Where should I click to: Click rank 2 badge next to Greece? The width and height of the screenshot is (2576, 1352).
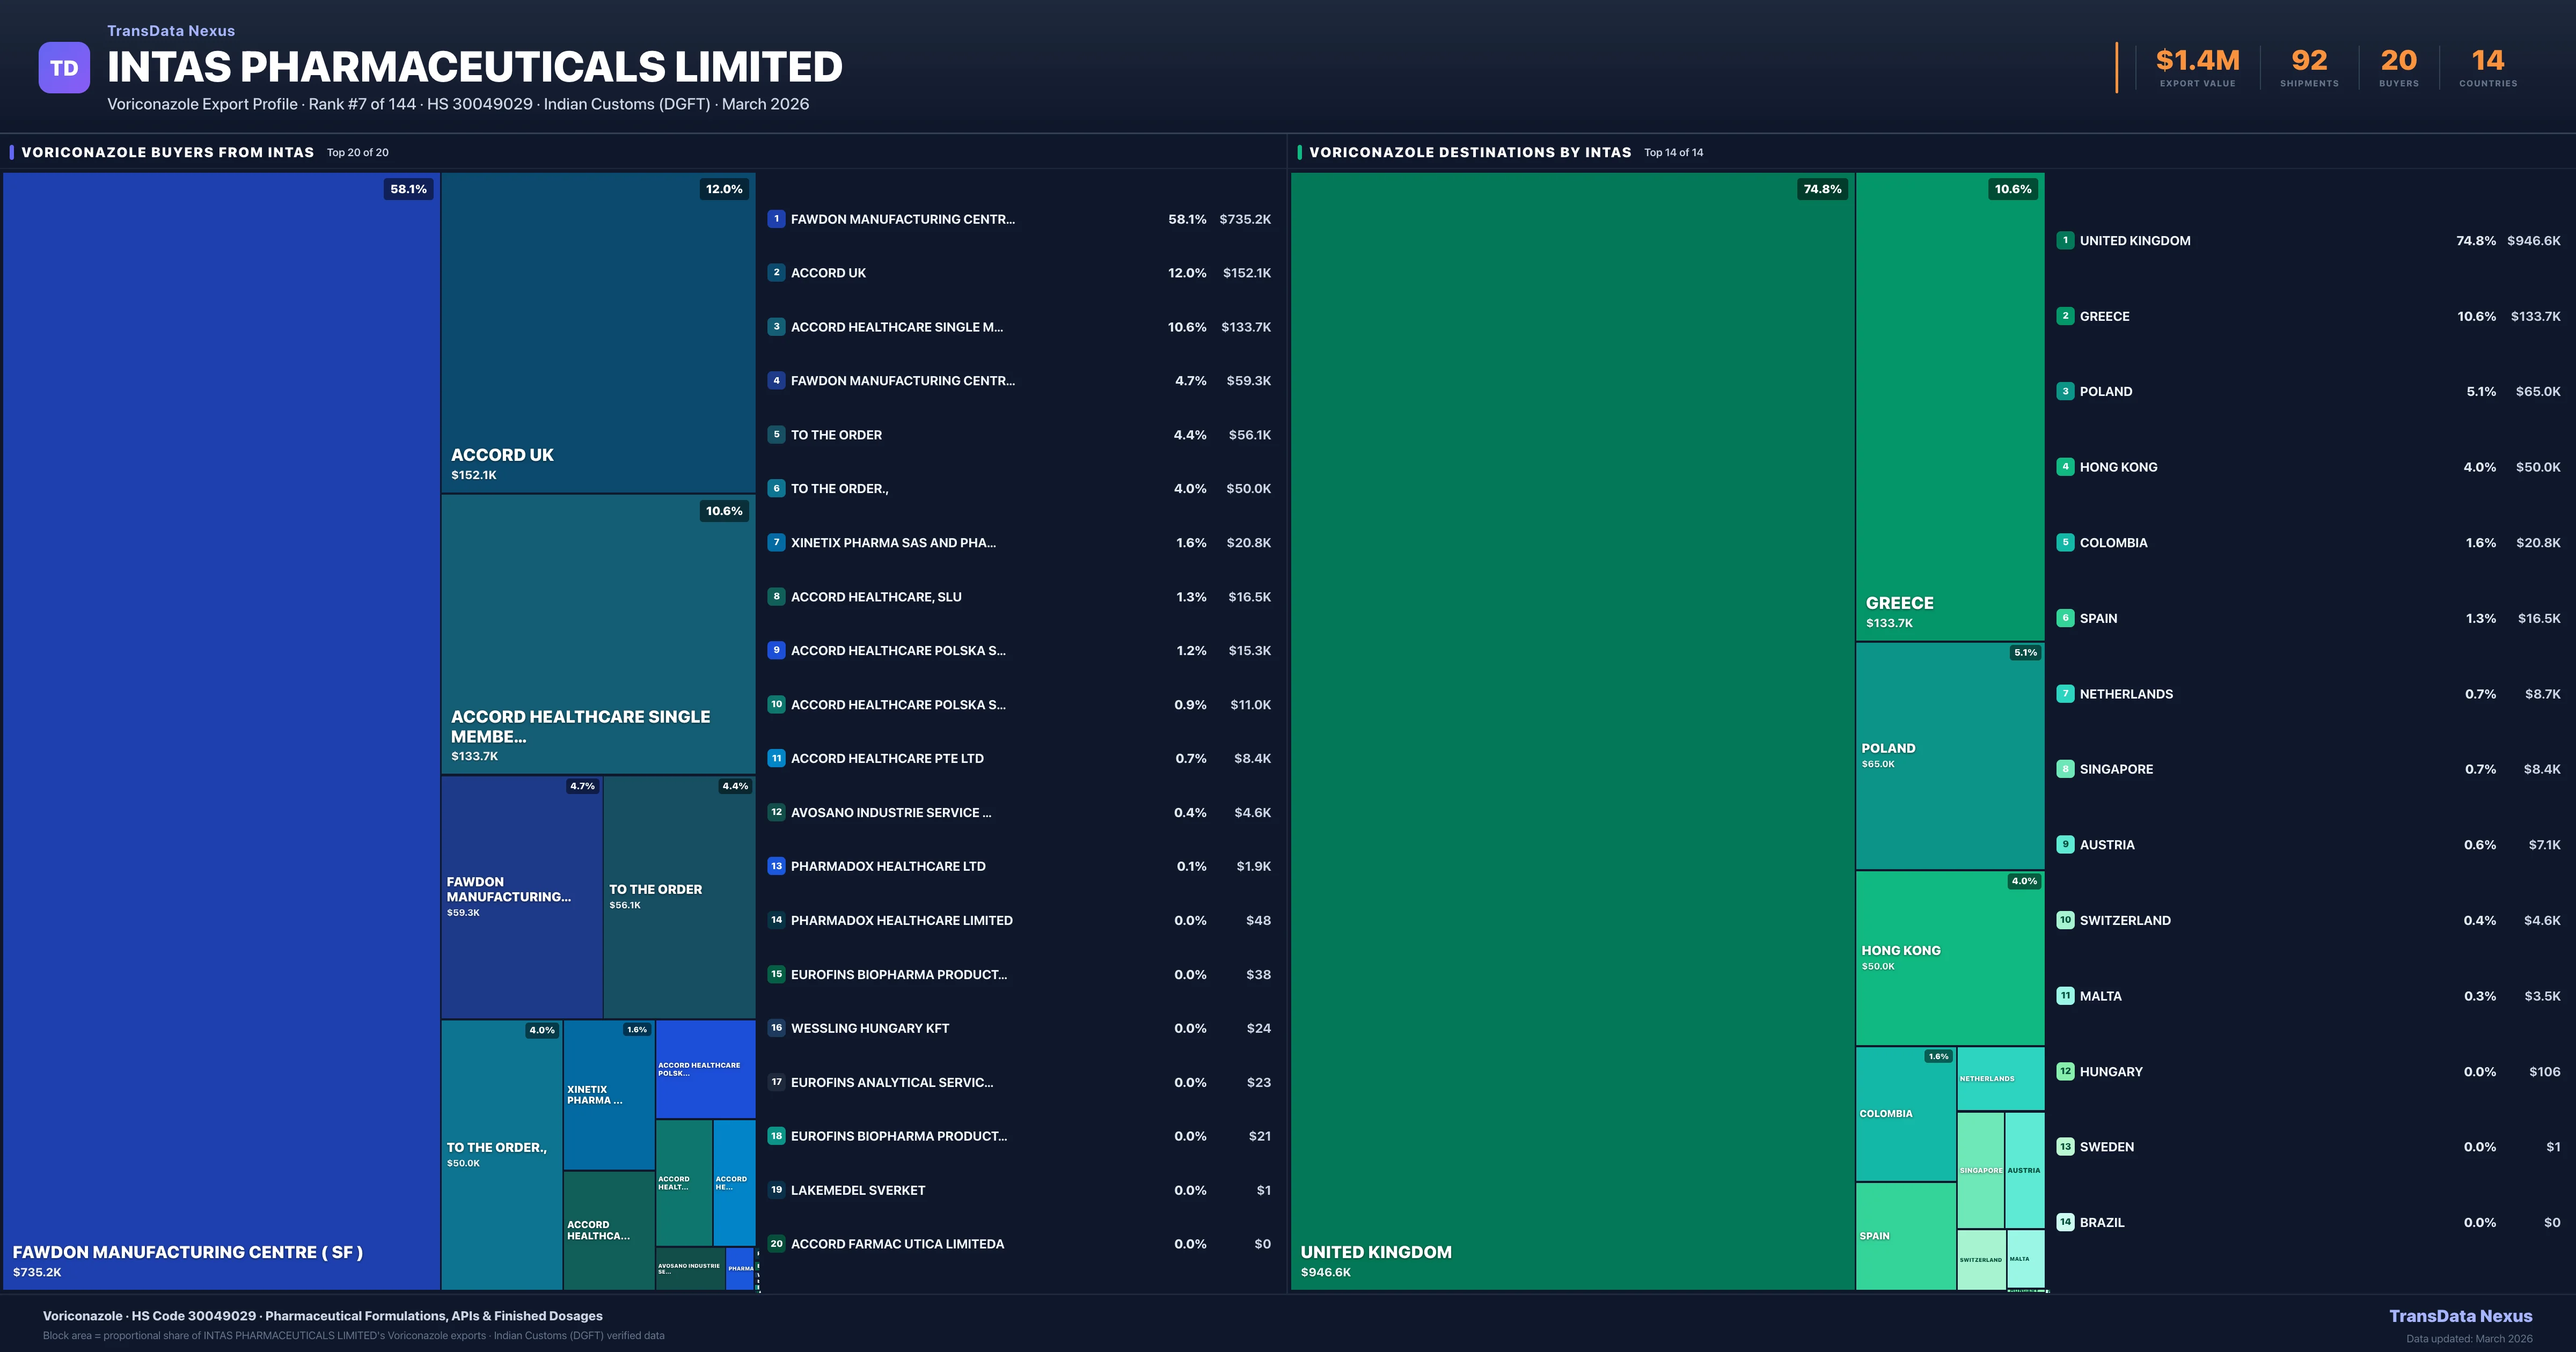tap(2065, 316)
